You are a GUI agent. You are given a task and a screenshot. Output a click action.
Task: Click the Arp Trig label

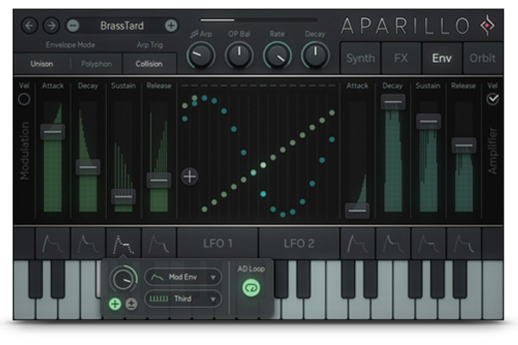[150, 45]
